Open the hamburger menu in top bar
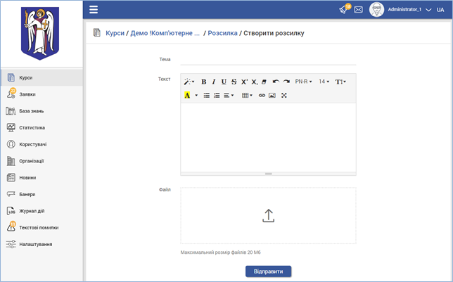Image resolution: width=453 pixels, height=282 pixels. click(x=93, y=10)
